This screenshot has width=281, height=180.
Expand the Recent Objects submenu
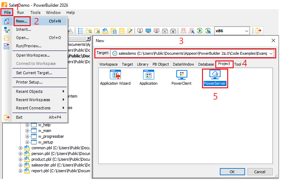pos(63,92)
